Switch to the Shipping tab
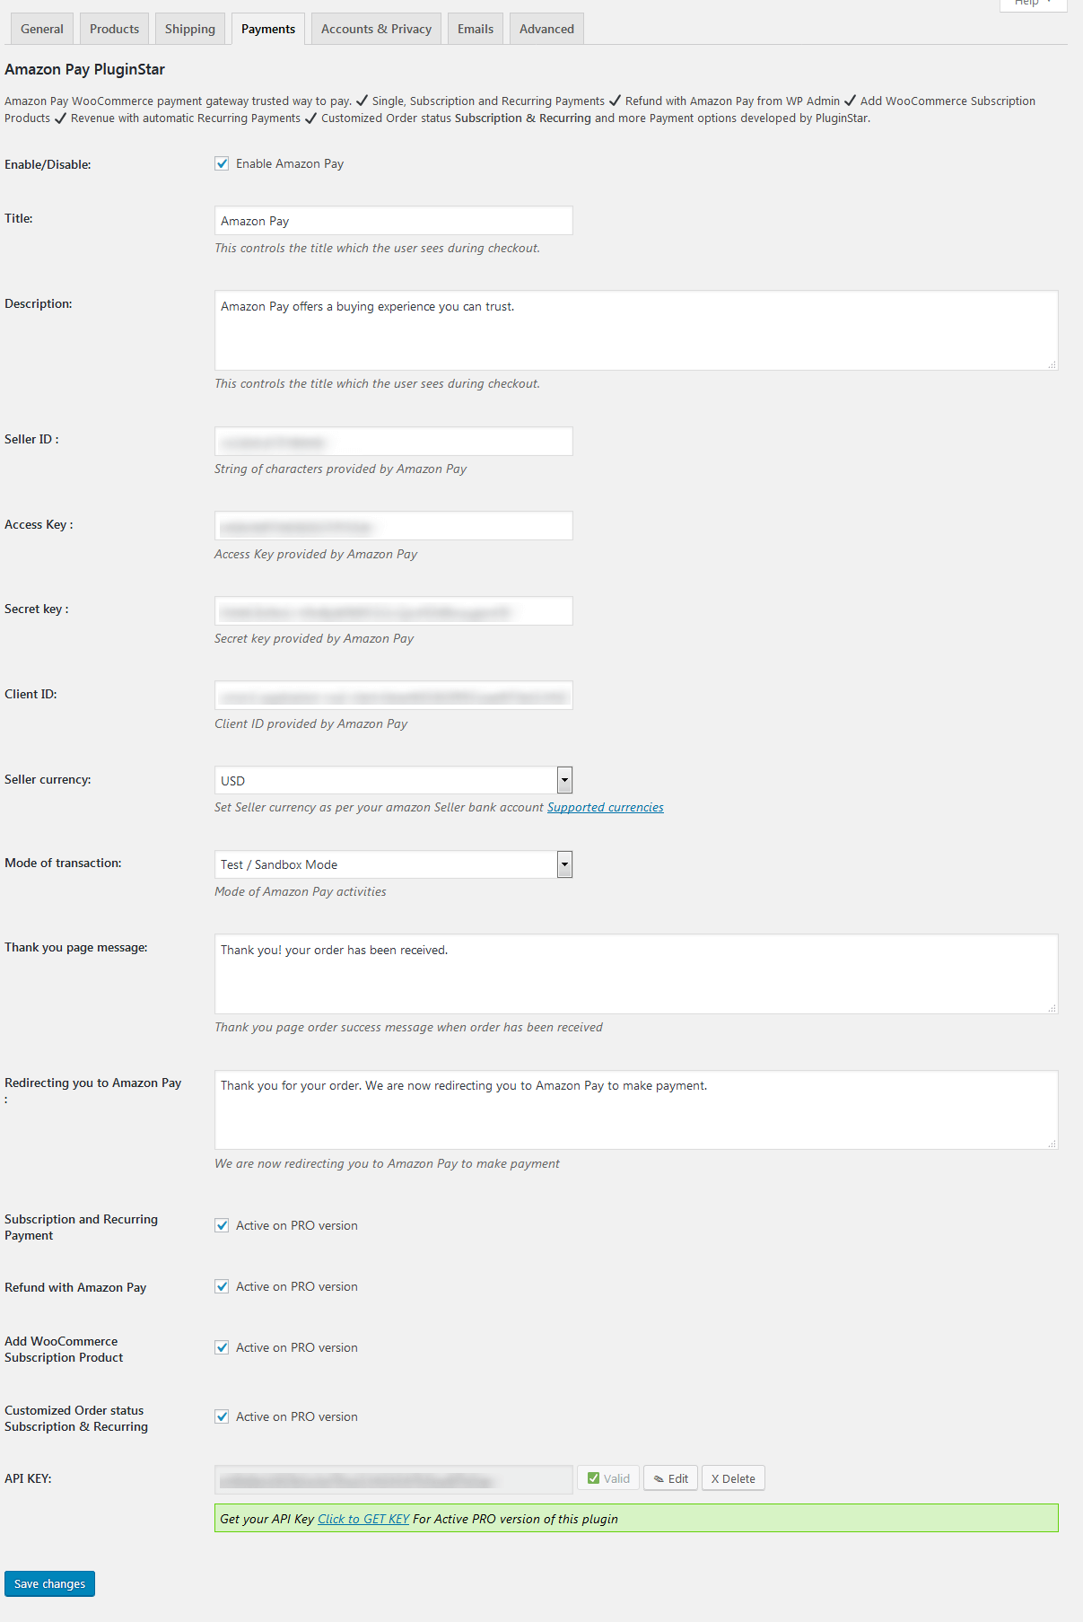The image size is (1083, 1622). pyautogui.click(x=190, y=29)
